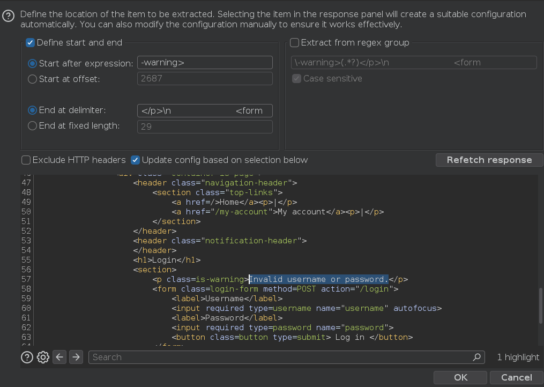The width and height of the screenshot is (544, 387).
Task: Confirm with the OK button
Action: pyautogui.click(x=460, y=377)
